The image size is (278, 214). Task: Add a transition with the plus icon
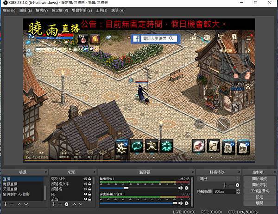click(225, 185)
